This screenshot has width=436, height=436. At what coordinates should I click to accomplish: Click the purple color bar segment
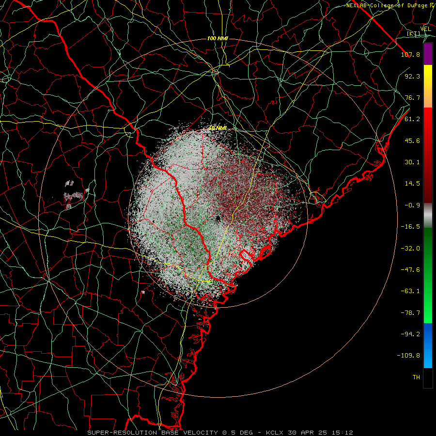(428, 54)
